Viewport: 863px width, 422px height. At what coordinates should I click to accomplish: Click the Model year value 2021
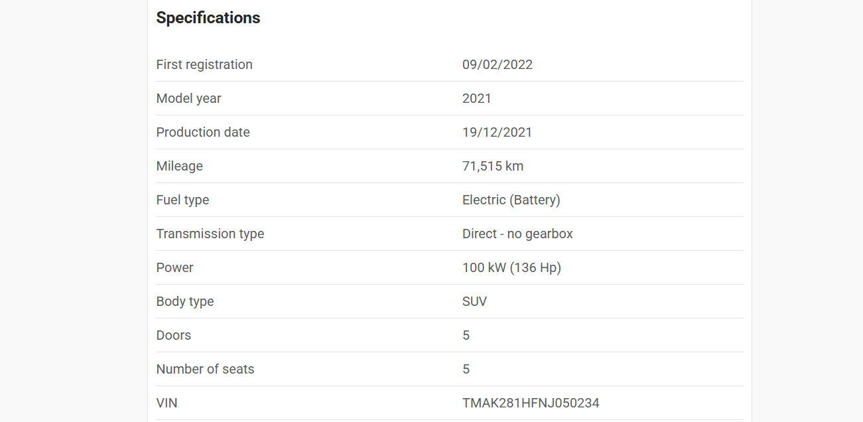click(x=477, y=98)
